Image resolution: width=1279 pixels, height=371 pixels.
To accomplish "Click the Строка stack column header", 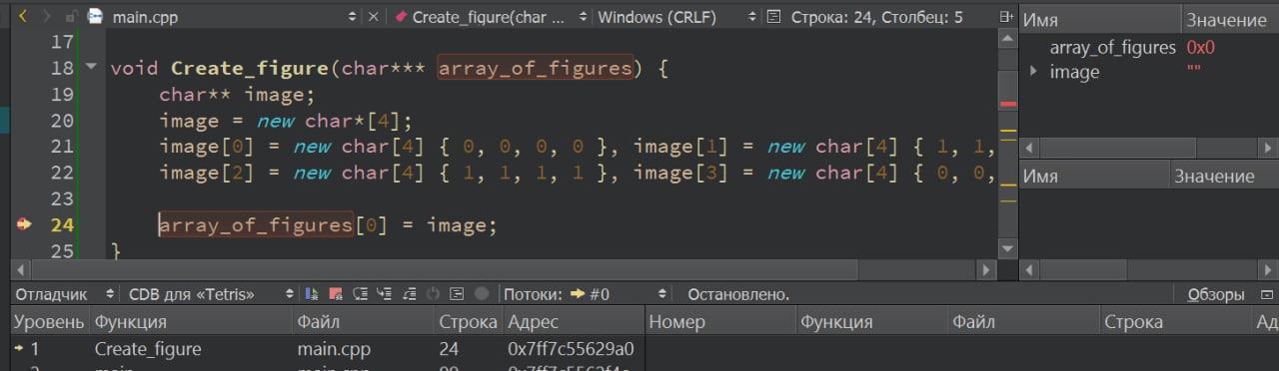I will pos(468,322).
